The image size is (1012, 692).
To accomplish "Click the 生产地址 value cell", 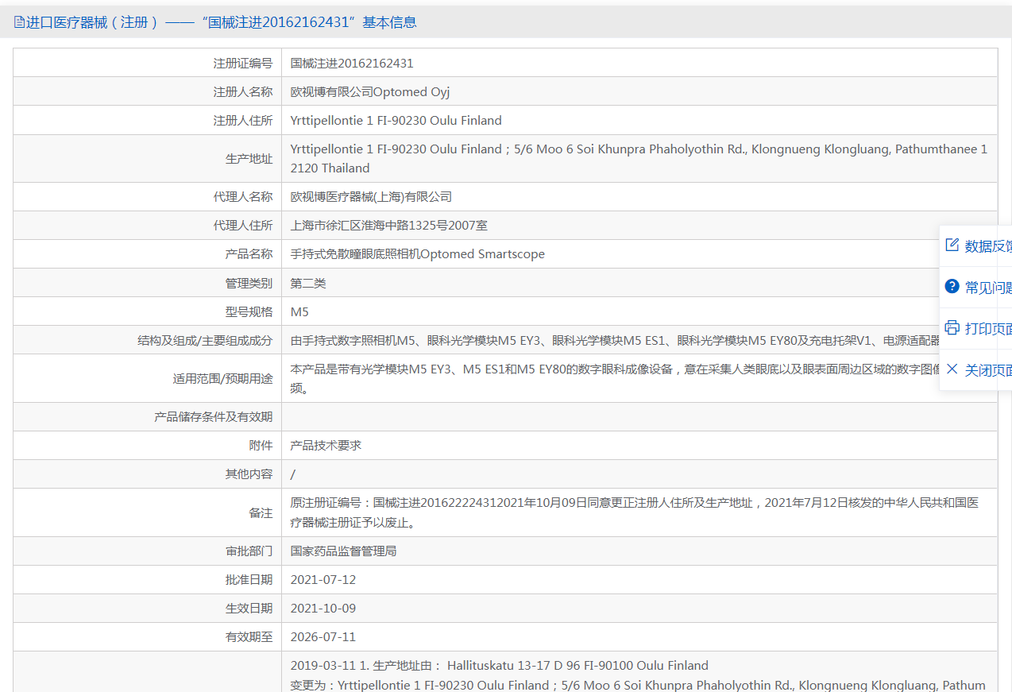I will pyautogui.click(x=639, y=159).
